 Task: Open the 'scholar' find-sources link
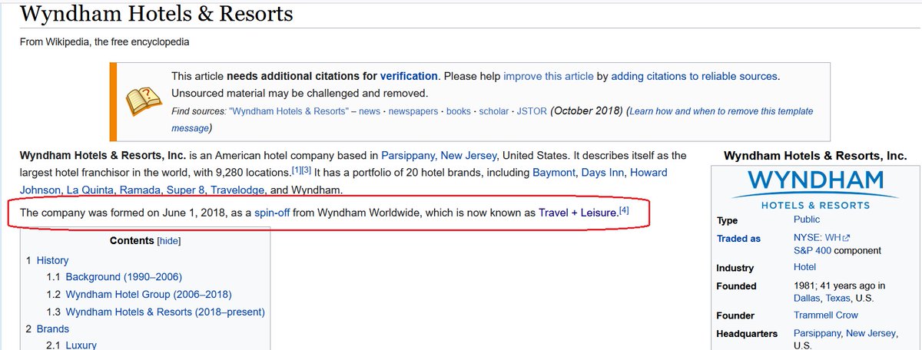coord(494,111)
